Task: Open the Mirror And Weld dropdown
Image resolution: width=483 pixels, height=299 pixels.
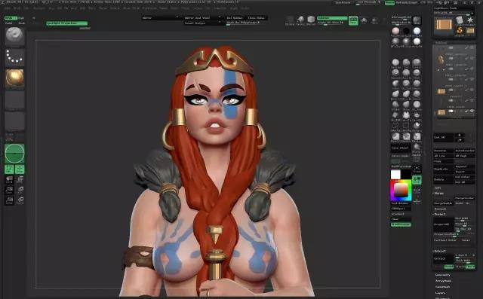Action: [202, 18]
